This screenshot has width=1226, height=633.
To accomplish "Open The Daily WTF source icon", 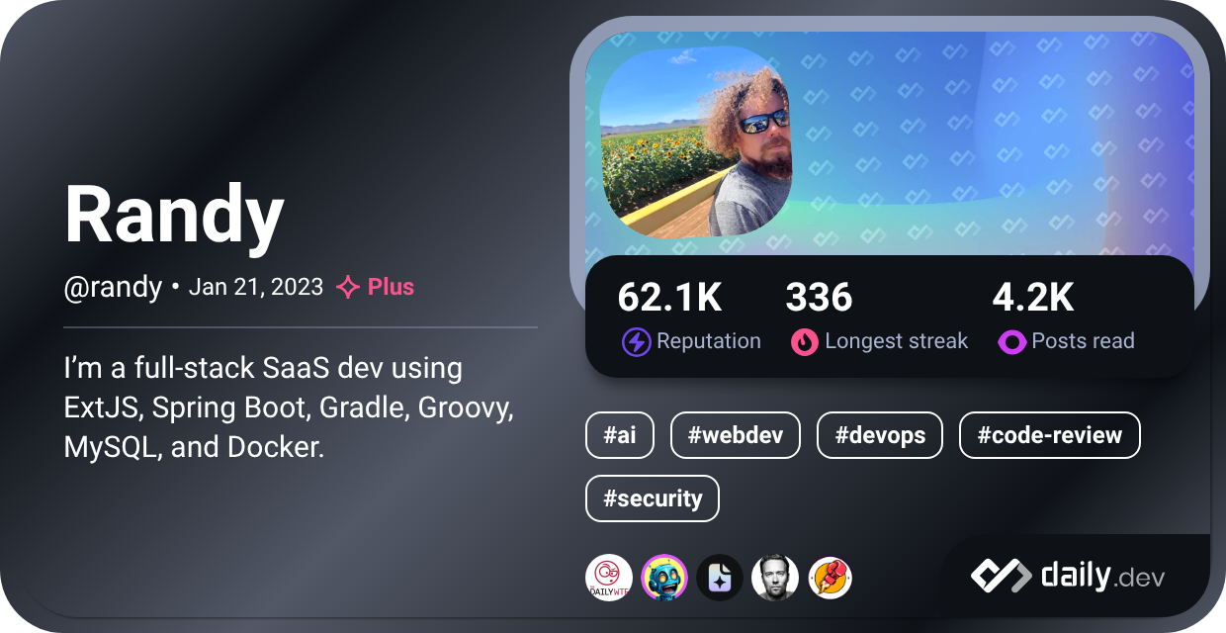I will 609,578.
